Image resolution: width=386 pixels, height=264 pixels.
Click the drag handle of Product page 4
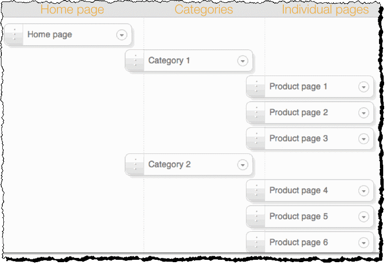[256, 191]
